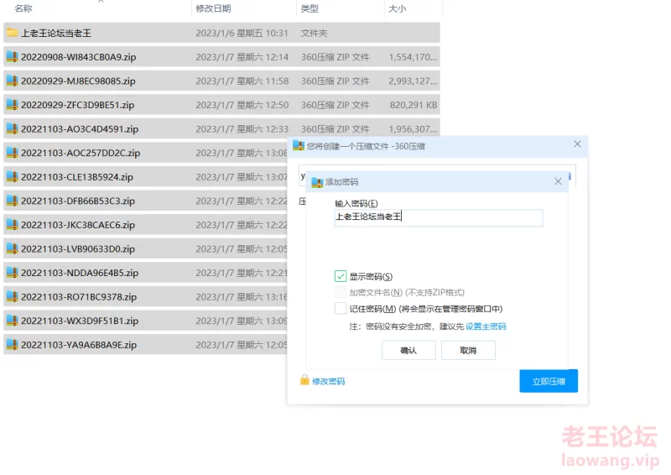
Task: Click the size value 2,993,127...
Action: (x=413, y=81)
